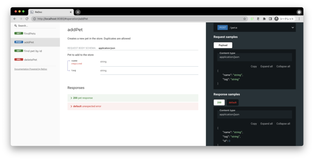This screenshot has height=160, width=314.
Task: Click the Response samples heading
Action: pyautogui.click(x=227, y=95)
